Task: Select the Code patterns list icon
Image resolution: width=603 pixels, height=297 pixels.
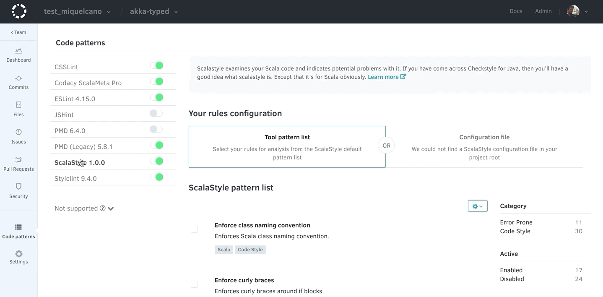Action: [18, 227]
